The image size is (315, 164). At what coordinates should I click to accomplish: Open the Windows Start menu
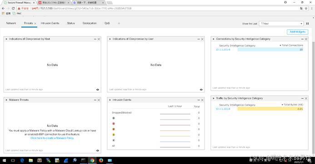pyautogui.click(x=4, y=160)
